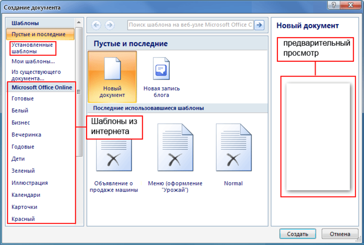Click the Шаблоны sidebar header

(x=25, y=23)
